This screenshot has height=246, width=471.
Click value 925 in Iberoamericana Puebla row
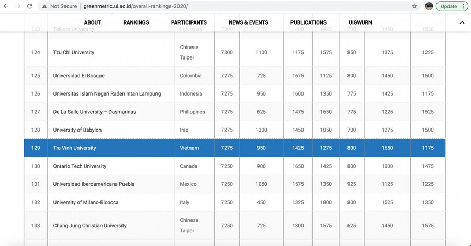coord(352,184)
